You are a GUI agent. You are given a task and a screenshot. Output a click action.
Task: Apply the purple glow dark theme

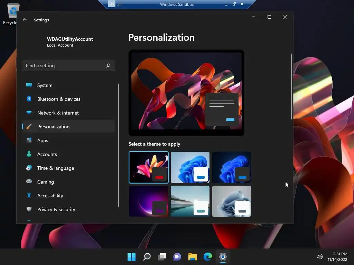(149, 201)
